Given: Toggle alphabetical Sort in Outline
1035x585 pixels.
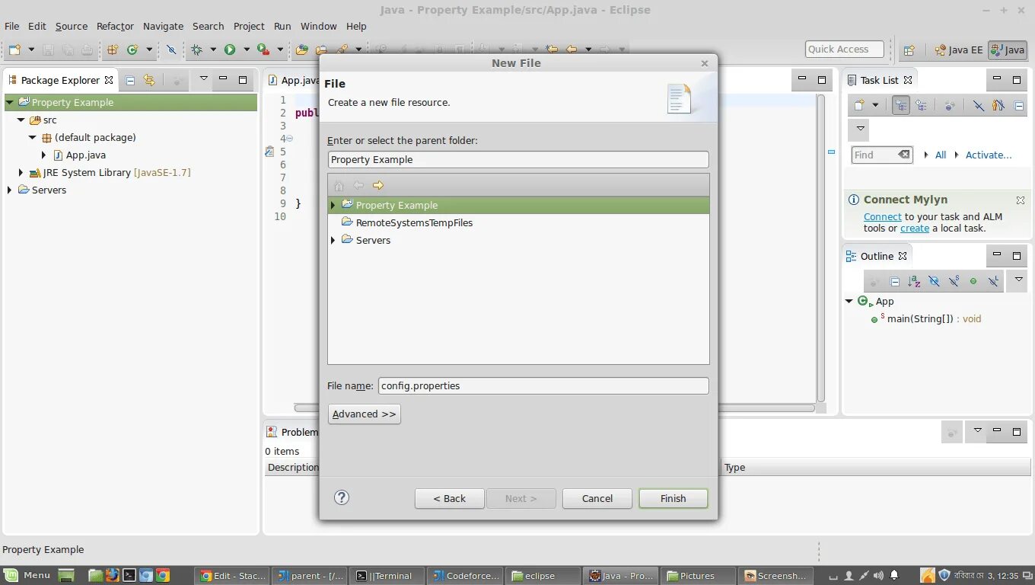Looking at the screenshot, I should pyautogui.click(x=914, y=281).
